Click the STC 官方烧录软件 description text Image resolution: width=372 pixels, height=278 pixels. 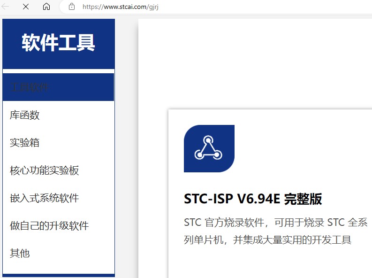(275, 231)
